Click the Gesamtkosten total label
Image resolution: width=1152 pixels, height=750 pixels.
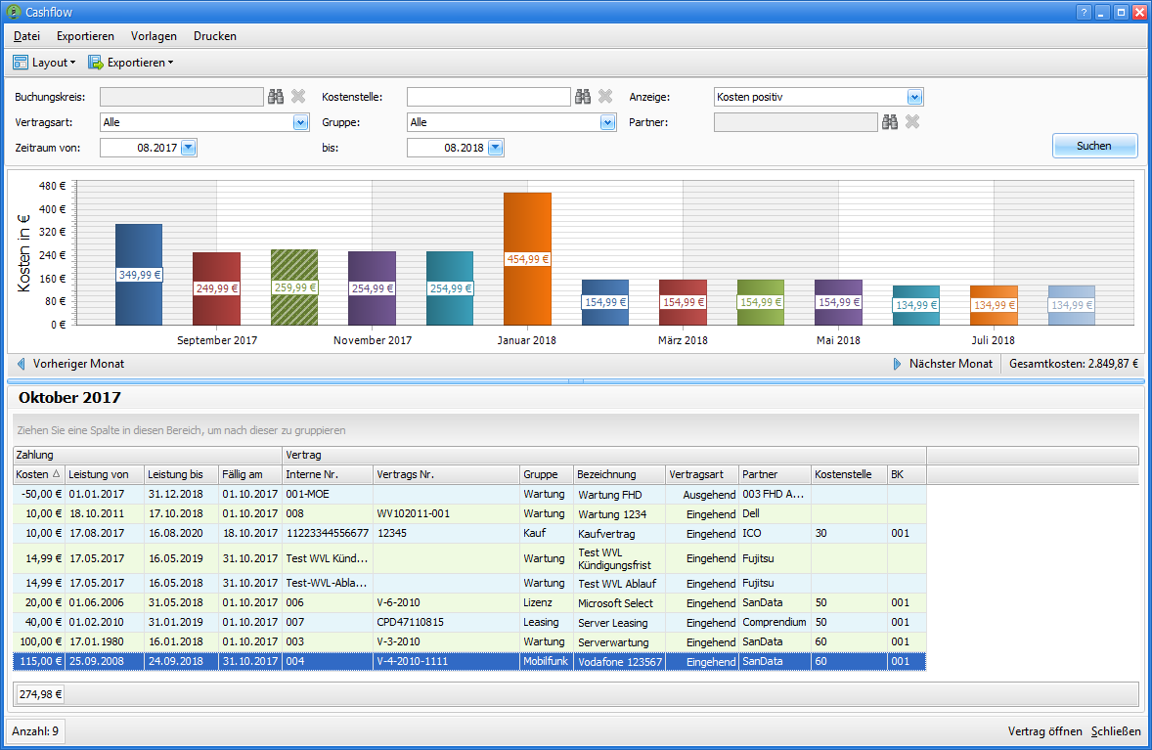[x=1073, y=364]
